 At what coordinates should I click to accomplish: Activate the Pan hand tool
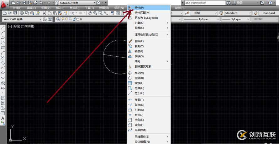(90, 13)
